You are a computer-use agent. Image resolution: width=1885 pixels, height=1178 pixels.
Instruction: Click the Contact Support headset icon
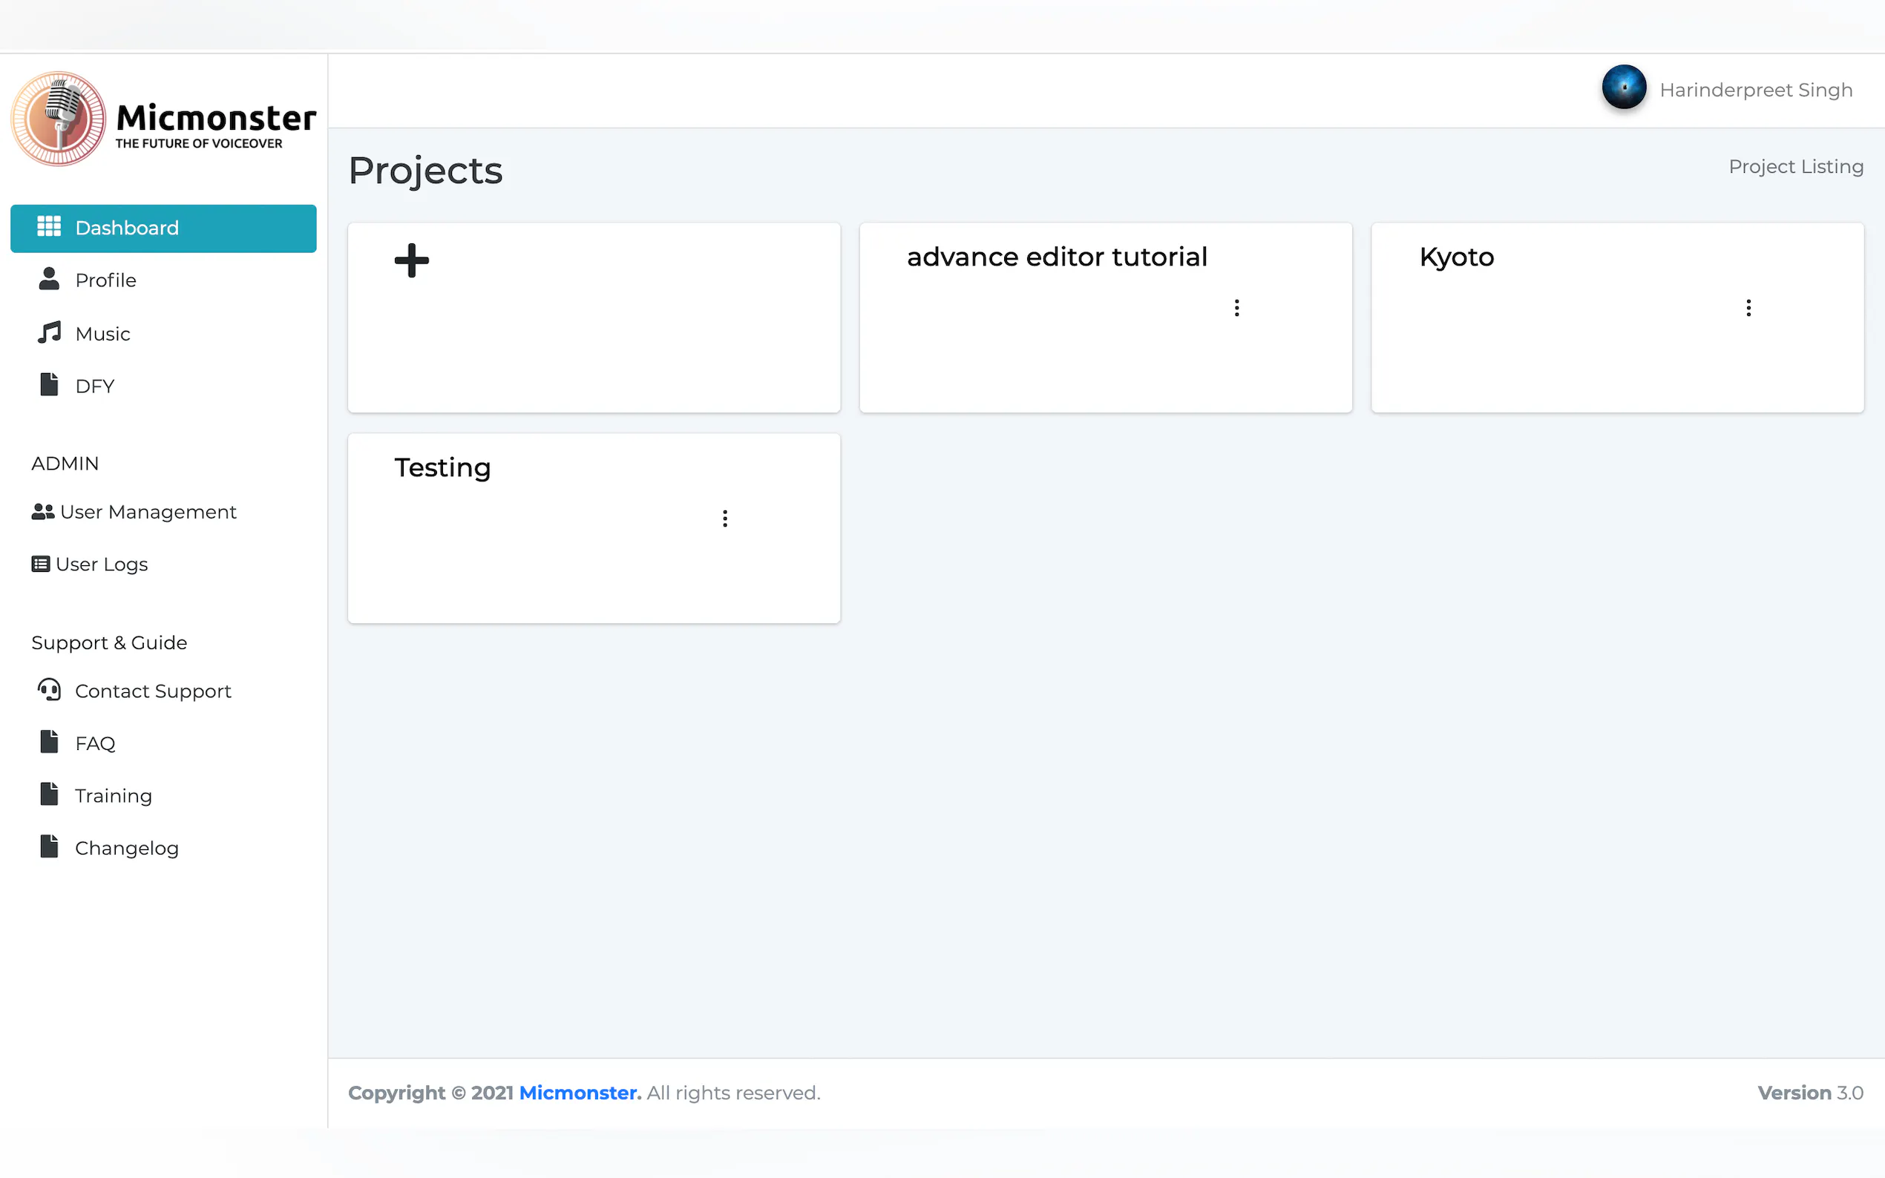pyautogui.click(x=48, y=689)
